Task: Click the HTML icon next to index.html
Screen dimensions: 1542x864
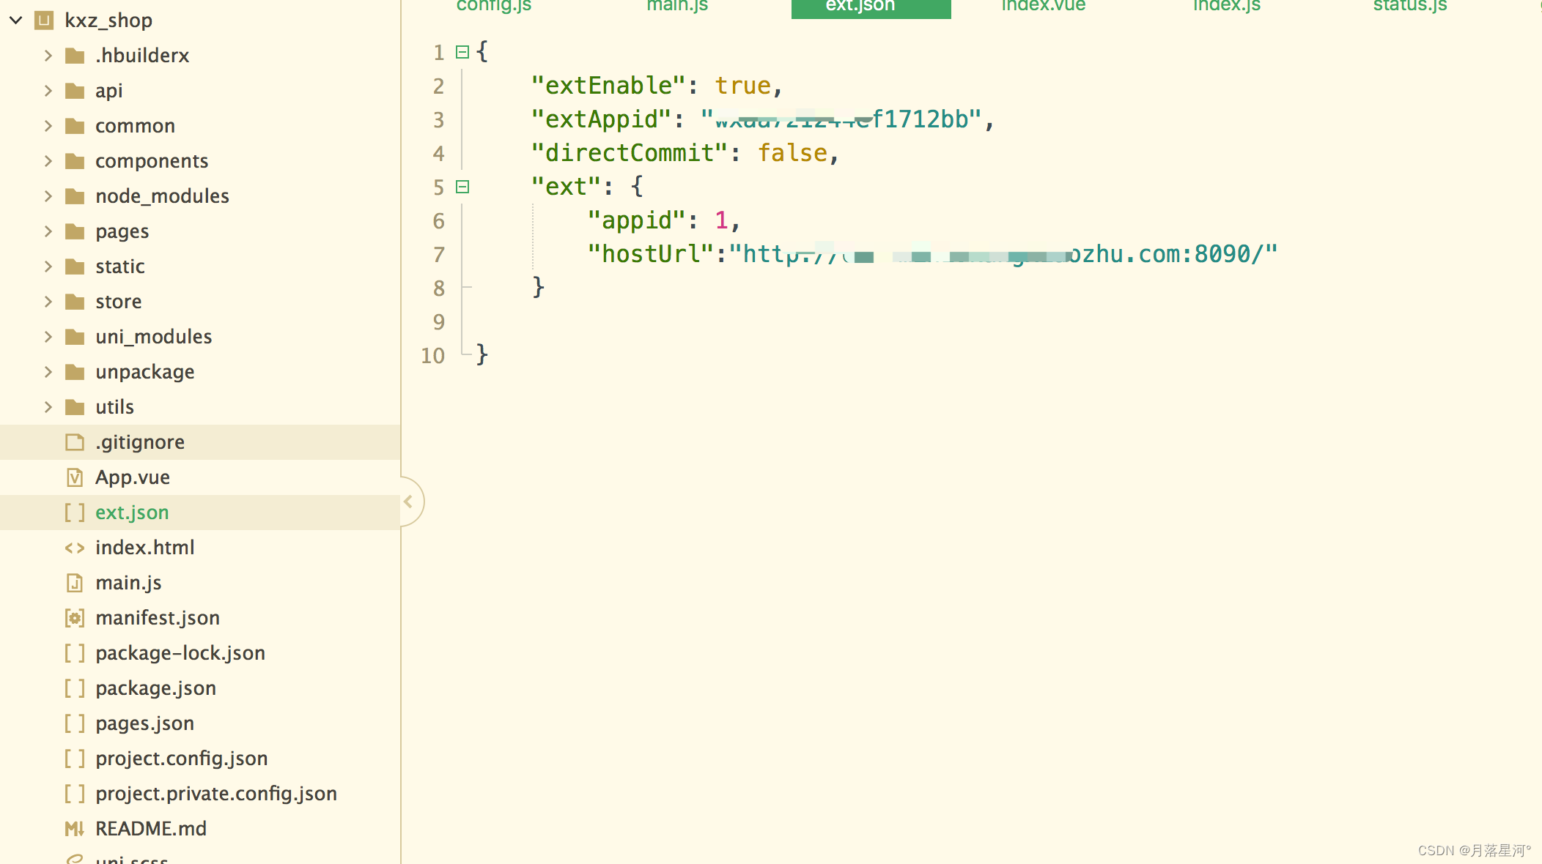Action: click(x=74, y=547)
